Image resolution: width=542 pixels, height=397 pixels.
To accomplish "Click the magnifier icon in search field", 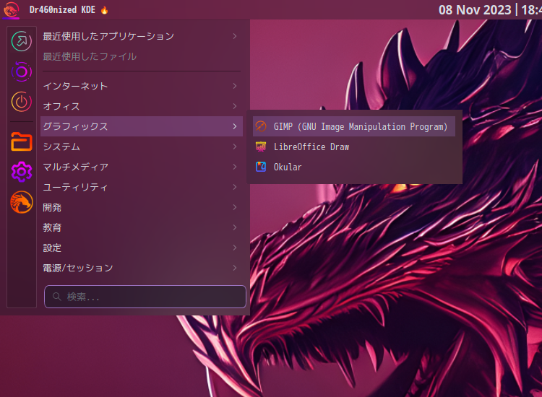I will click(56, 297).
